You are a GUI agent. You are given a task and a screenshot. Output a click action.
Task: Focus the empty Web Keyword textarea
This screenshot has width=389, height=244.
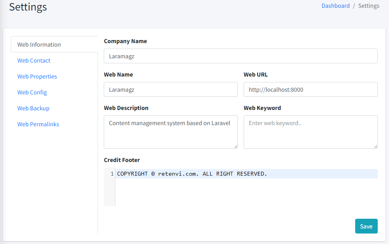[x=311, y=132]
